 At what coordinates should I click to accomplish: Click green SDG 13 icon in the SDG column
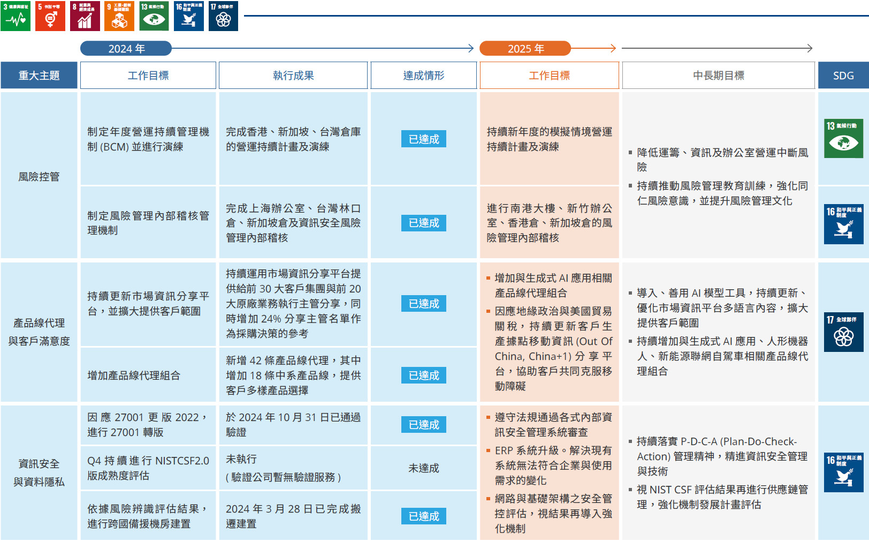coord(843,138)
